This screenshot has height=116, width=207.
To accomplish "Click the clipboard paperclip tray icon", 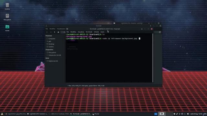I will point(177,114).
